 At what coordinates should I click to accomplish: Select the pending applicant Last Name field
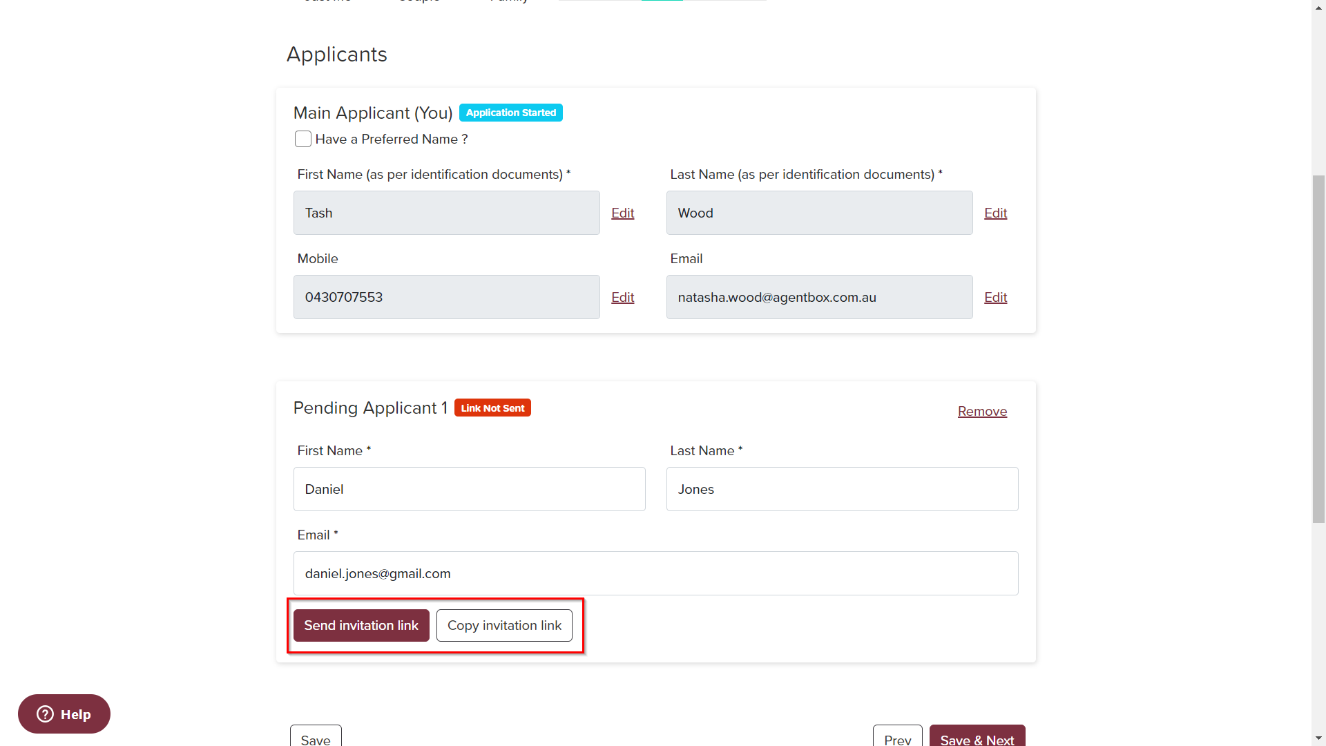pyautogui.click(x=842, y=489)
